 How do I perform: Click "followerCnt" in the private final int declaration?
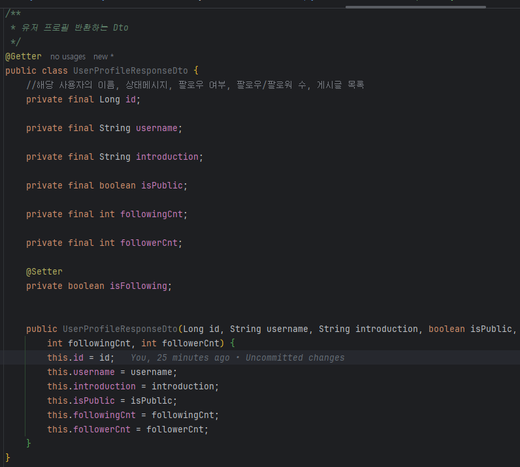(x=149, y=243)
